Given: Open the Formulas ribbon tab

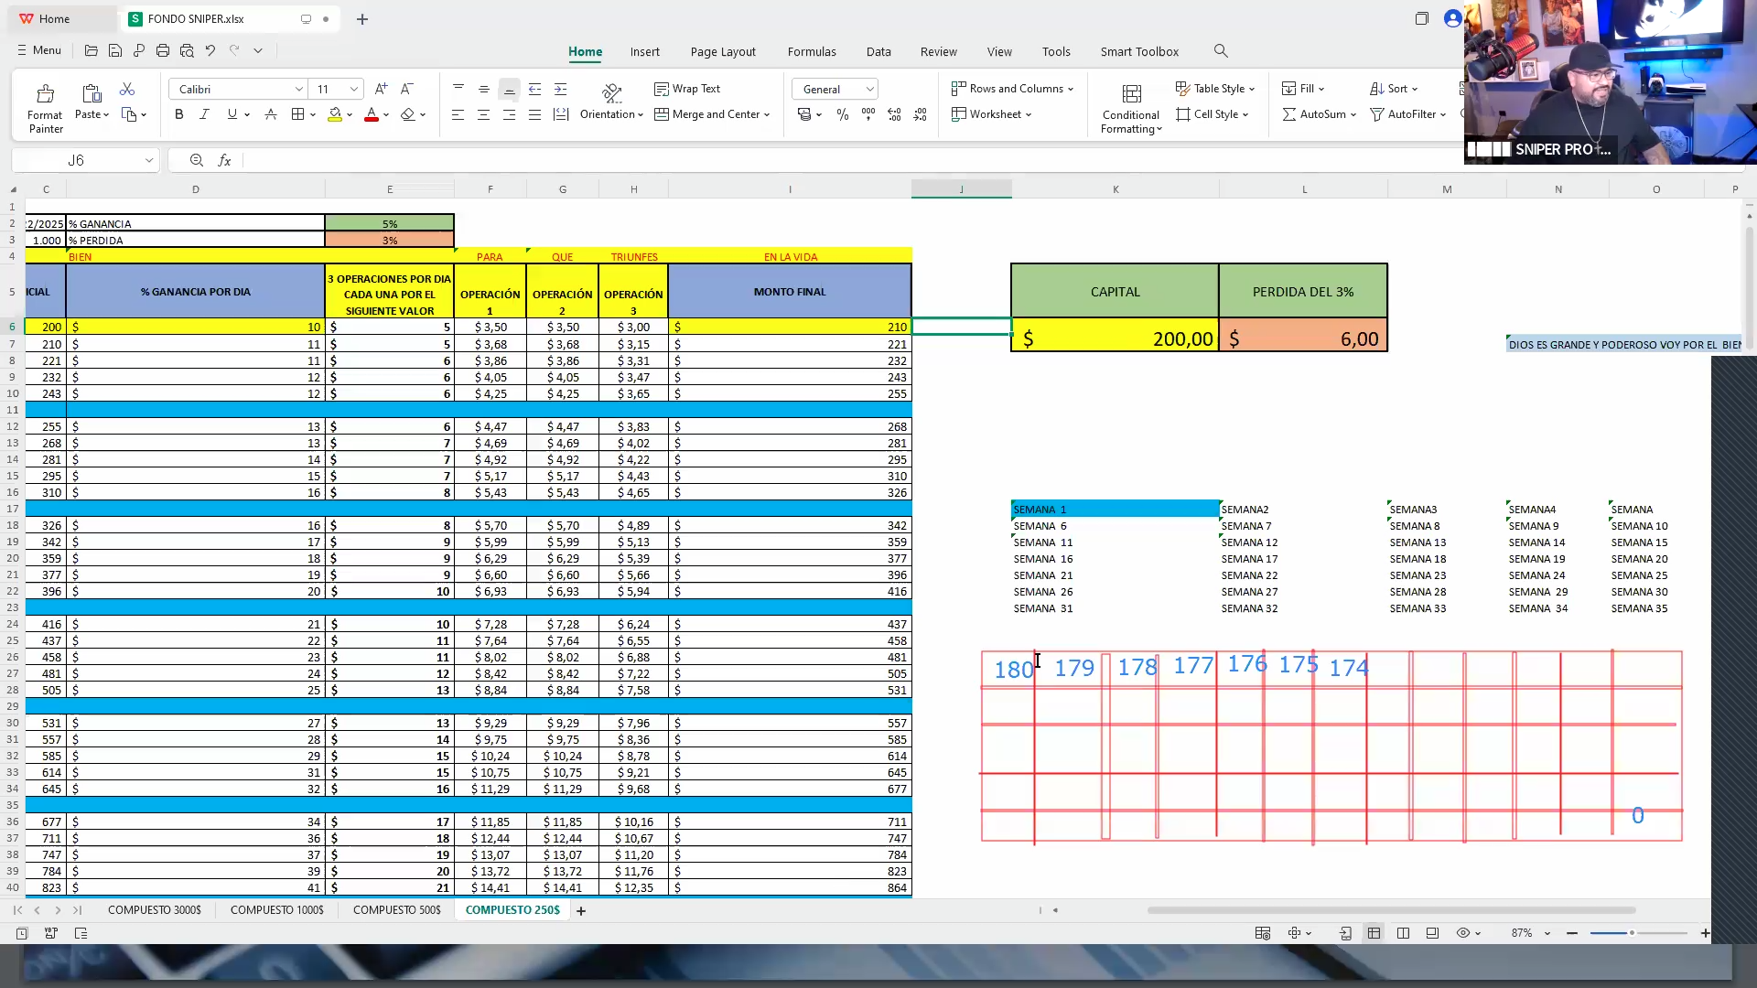Looking at the screenshot, I should (x=811, y=51).
